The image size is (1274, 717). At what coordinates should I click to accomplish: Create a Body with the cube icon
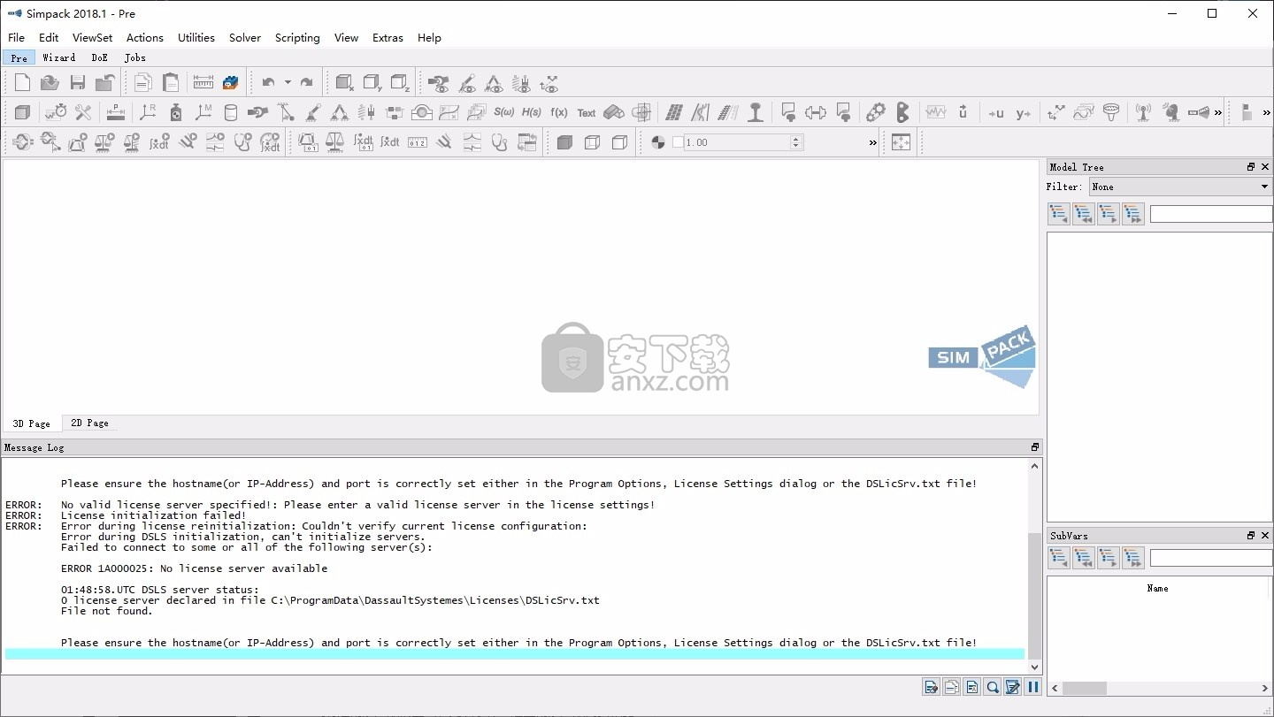[x=23, y=112]
